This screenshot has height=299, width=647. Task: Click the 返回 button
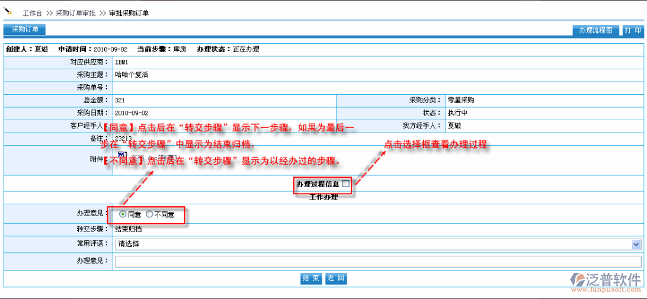(x=336, y=278)
